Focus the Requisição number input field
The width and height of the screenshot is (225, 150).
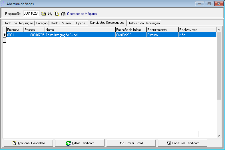31,13
